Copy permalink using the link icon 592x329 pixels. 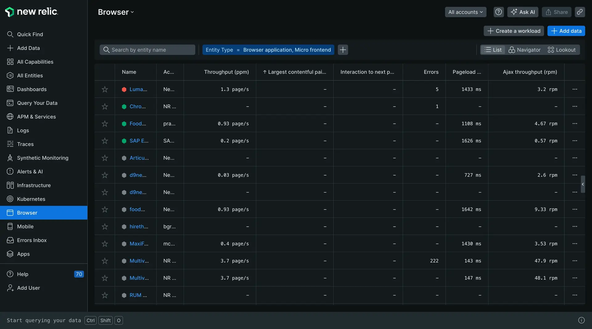point(580,12)
